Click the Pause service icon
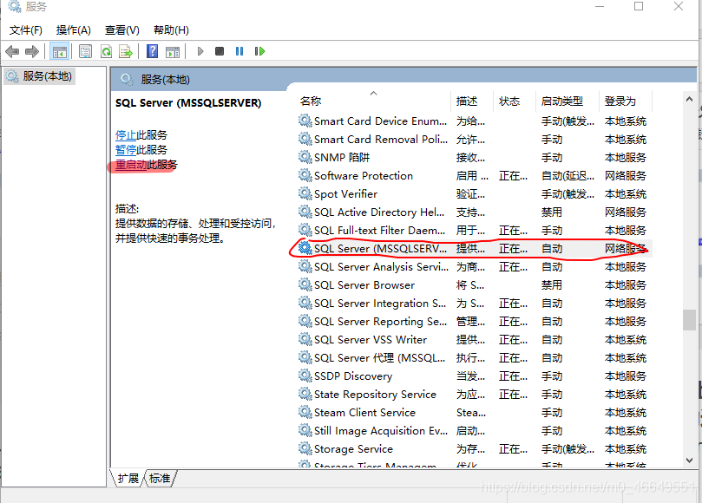The image size is (702, 503). 239,51
